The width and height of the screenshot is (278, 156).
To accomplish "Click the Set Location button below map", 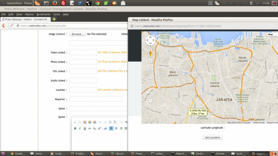I will 213,137.
